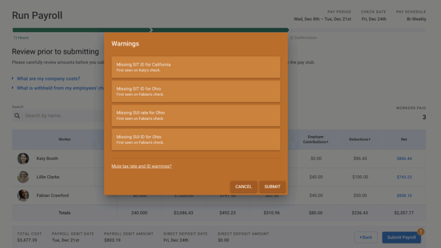This screenshot has width=441, height=248.
Task: Click total gross $3,086.43
Action: pyautogui.click(x=184, y=213)
